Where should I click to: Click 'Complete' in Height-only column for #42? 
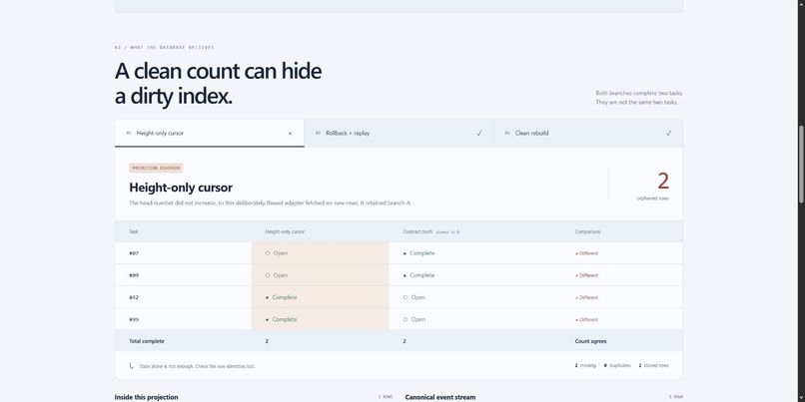(x=282, y=297)
